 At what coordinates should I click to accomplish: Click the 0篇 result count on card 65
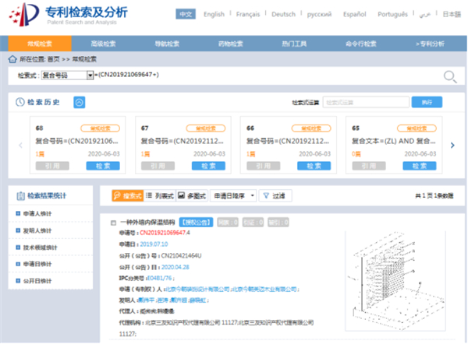tap(356, 154)
